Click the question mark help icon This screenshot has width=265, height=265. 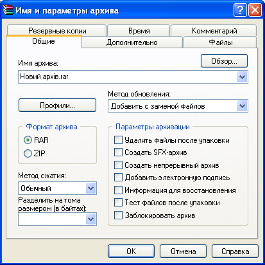(240, 10)
